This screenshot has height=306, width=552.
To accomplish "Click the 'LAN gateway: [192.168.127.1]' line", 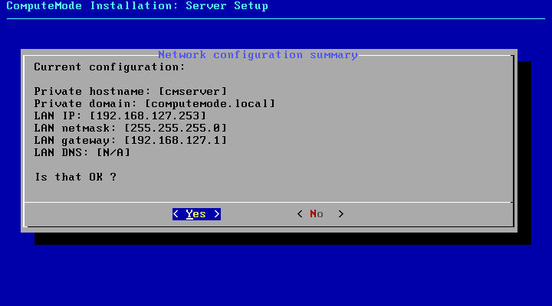I will click(130, 141).
